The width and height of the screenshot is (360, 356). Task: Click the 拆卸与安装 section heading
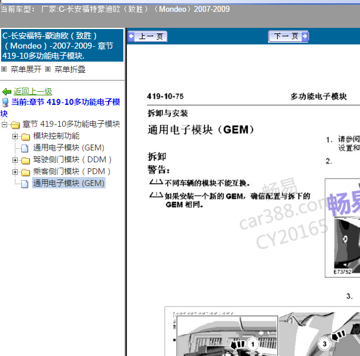(168, 113)
